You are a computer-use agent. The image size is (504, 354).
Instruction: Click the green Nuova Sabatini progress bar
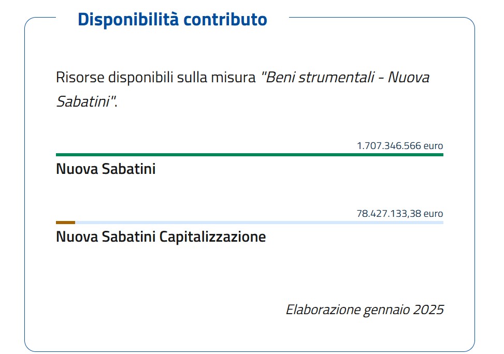click(249, 154)
